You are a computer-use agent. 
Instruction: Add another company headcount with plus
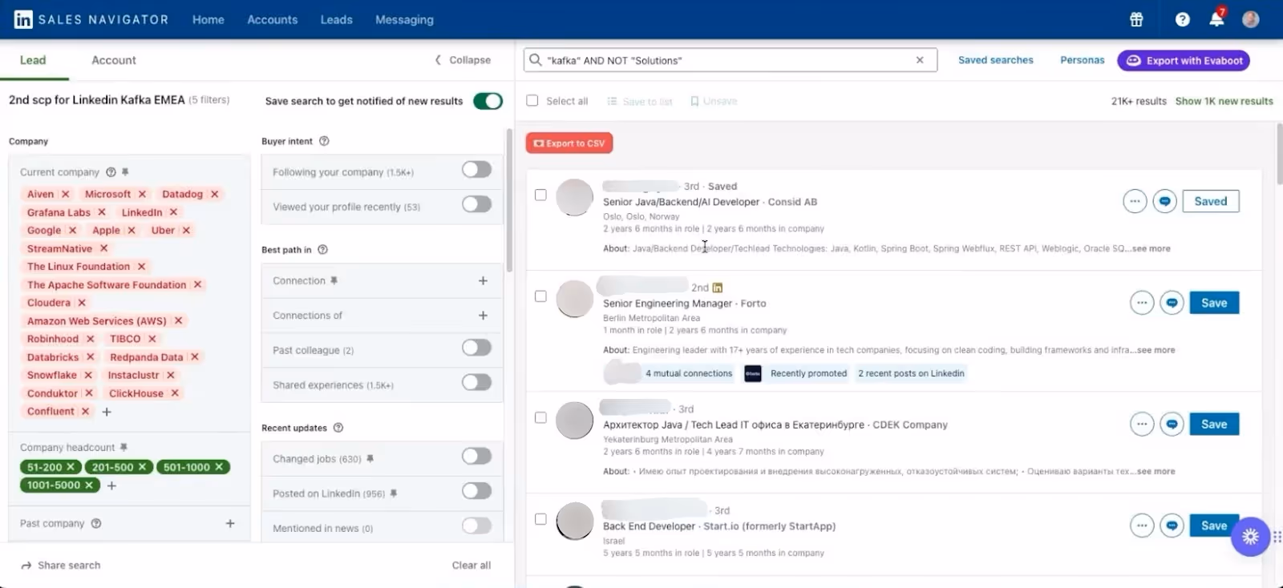[x=111, y=485]
